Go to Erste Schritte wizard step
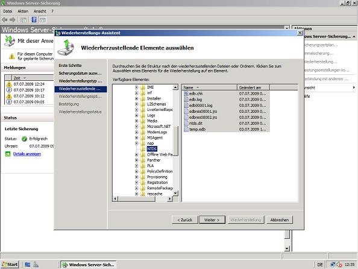Image resolution: width=358 pixels, height=269 pixels. click(70, 65)
